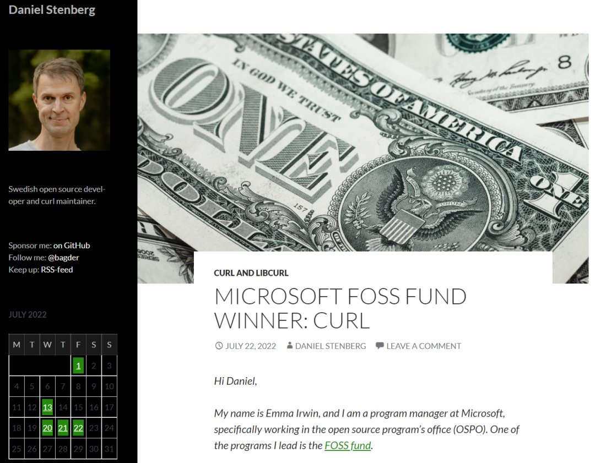Open the dollar bill featured image
The width and height of the screenshot is (595, 463).
pyautogui.click(x=363, y=142)
